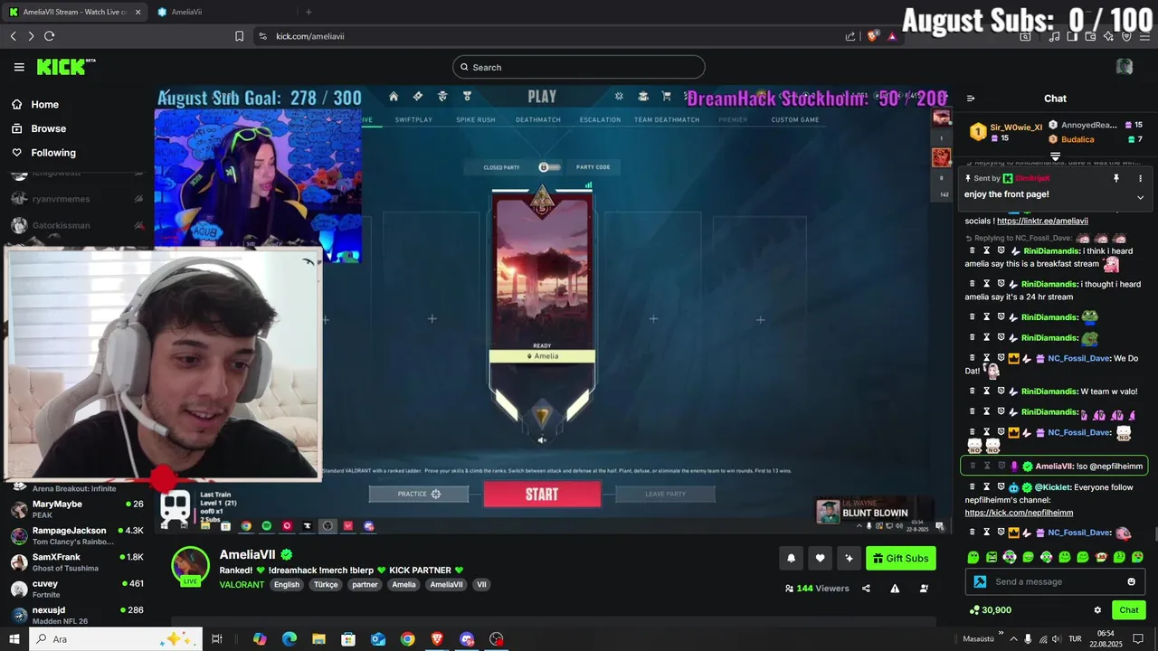
Task: Expand the gift leaderboard arrow
Action: (x=1055, y=156)
